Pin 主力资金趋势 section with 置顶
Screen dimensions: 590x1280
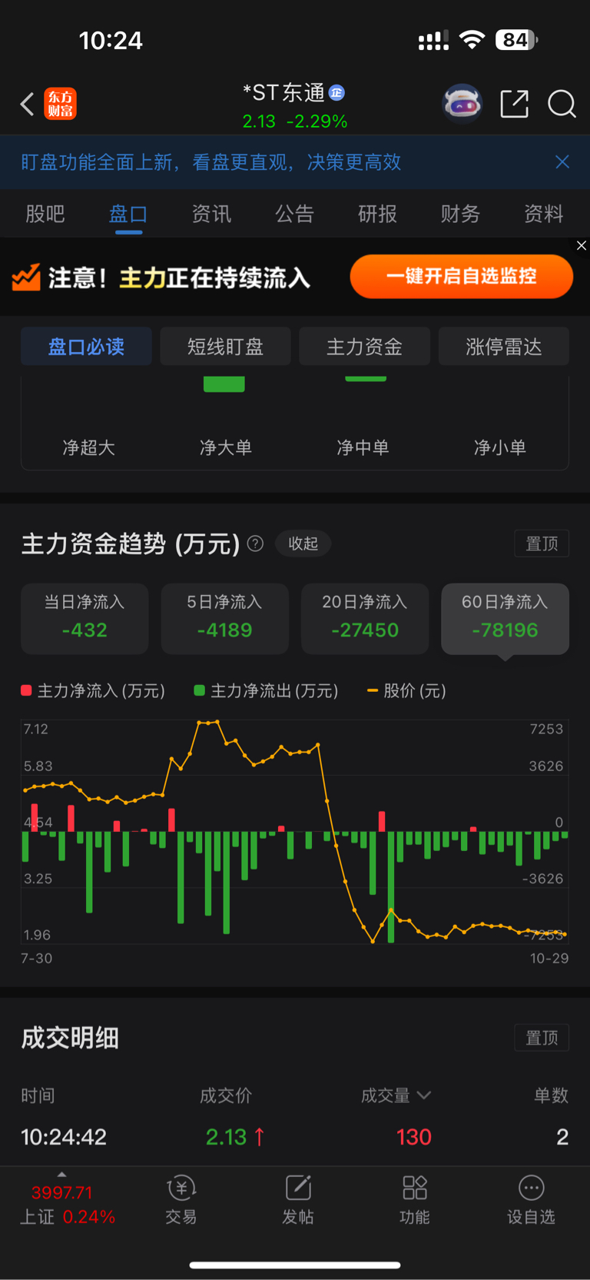(x=542, y=544)
